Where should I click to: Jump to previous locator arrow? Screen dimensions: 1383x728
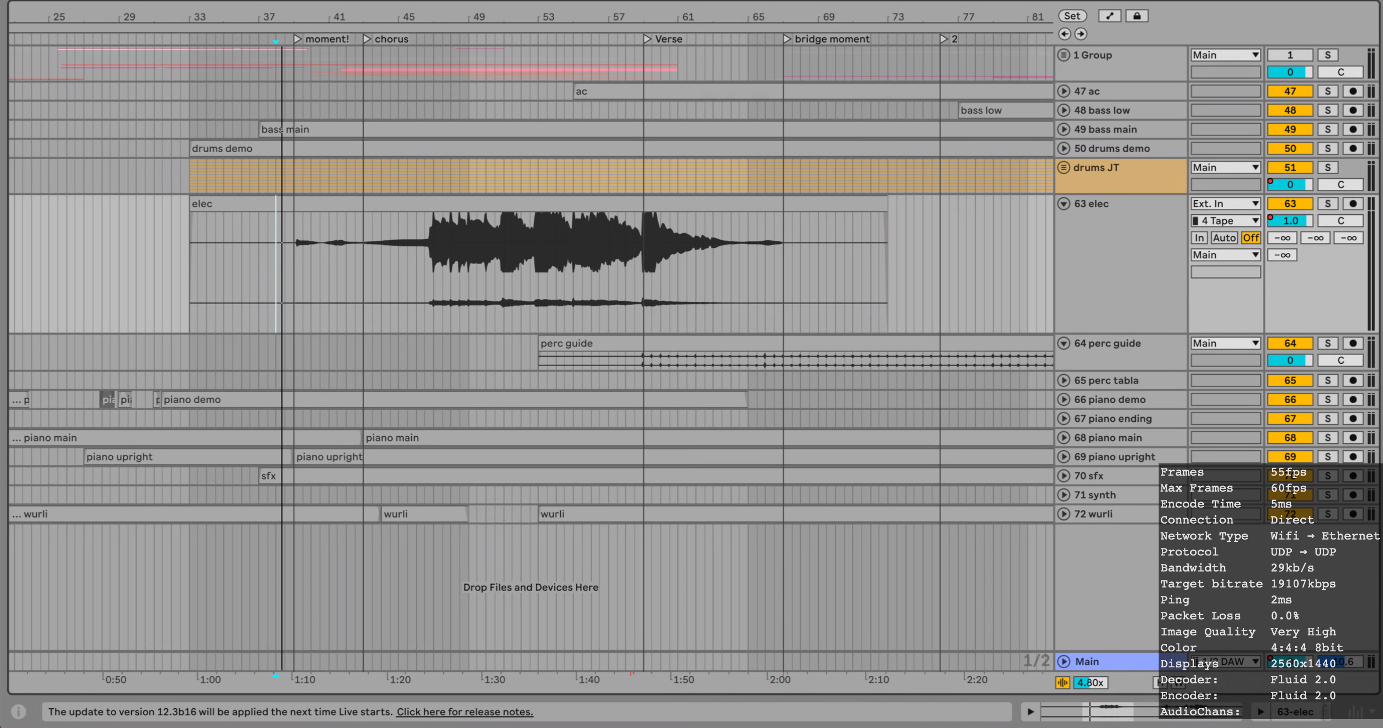tap(1064, 34)
